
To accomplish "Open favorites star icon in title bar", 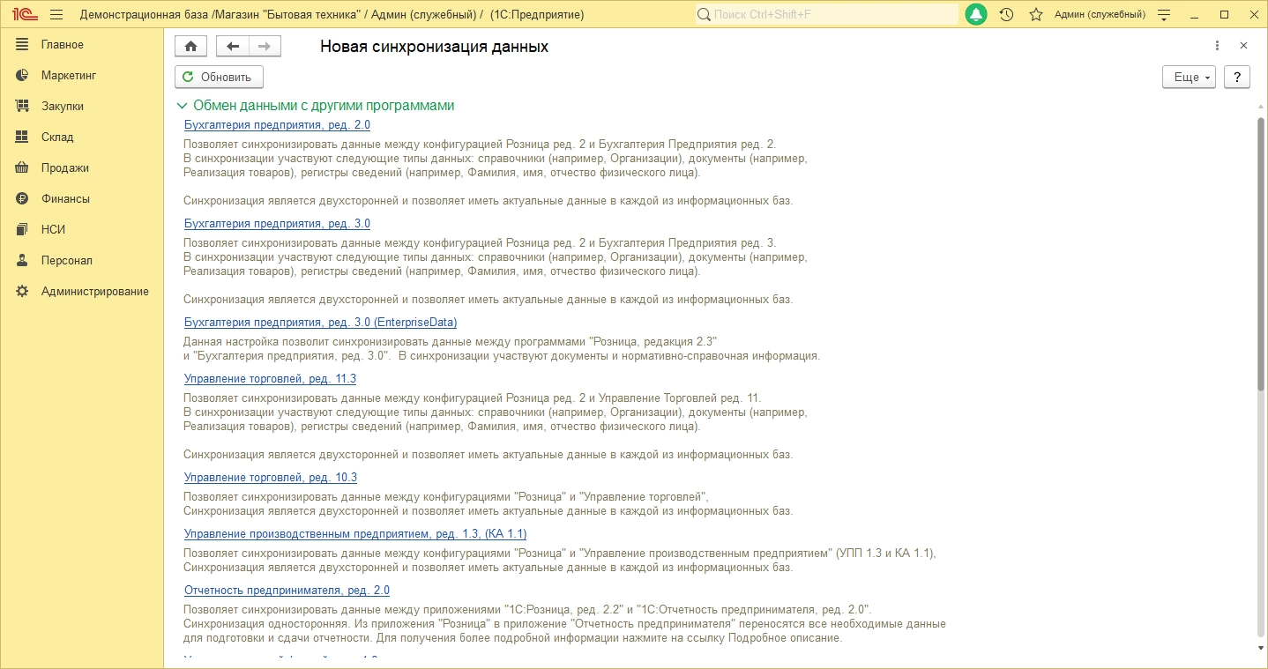I will 1036,15.
